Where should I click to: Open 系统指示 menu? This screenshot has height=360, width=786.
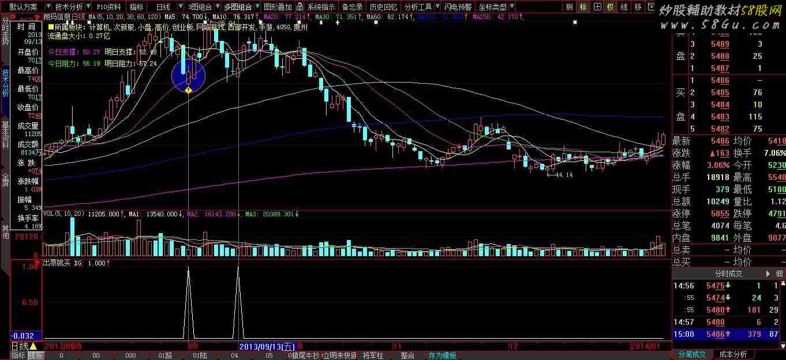coord(321,7)
